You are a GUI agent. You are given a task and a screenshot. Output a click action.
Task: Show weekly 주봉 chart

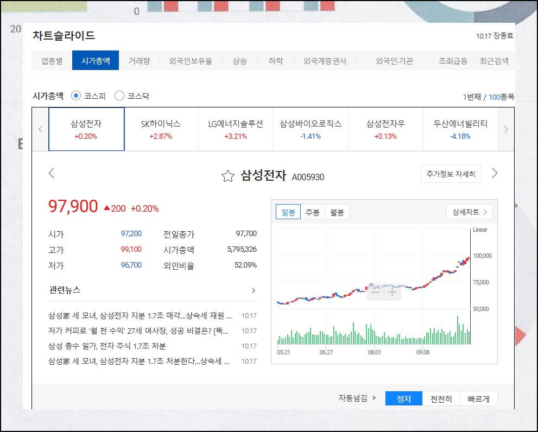[x=313, y=212]
